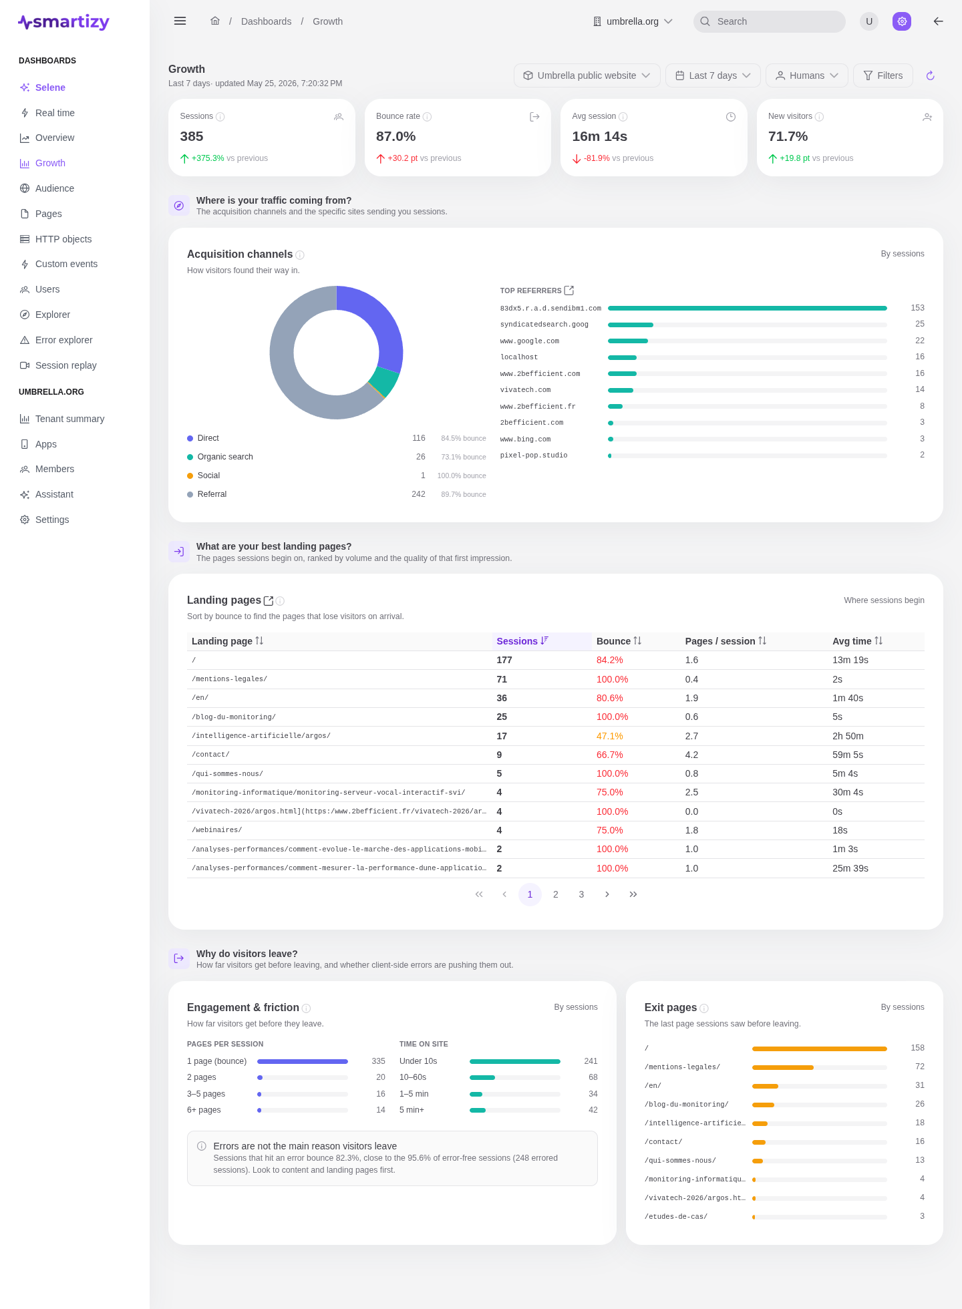Open Landing pages external link icon
This screenshot has width=962, height=1309.
pyautogui.click(x=269, y=600)
